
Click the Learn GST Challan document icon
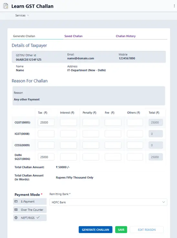[x=6, y=6]
